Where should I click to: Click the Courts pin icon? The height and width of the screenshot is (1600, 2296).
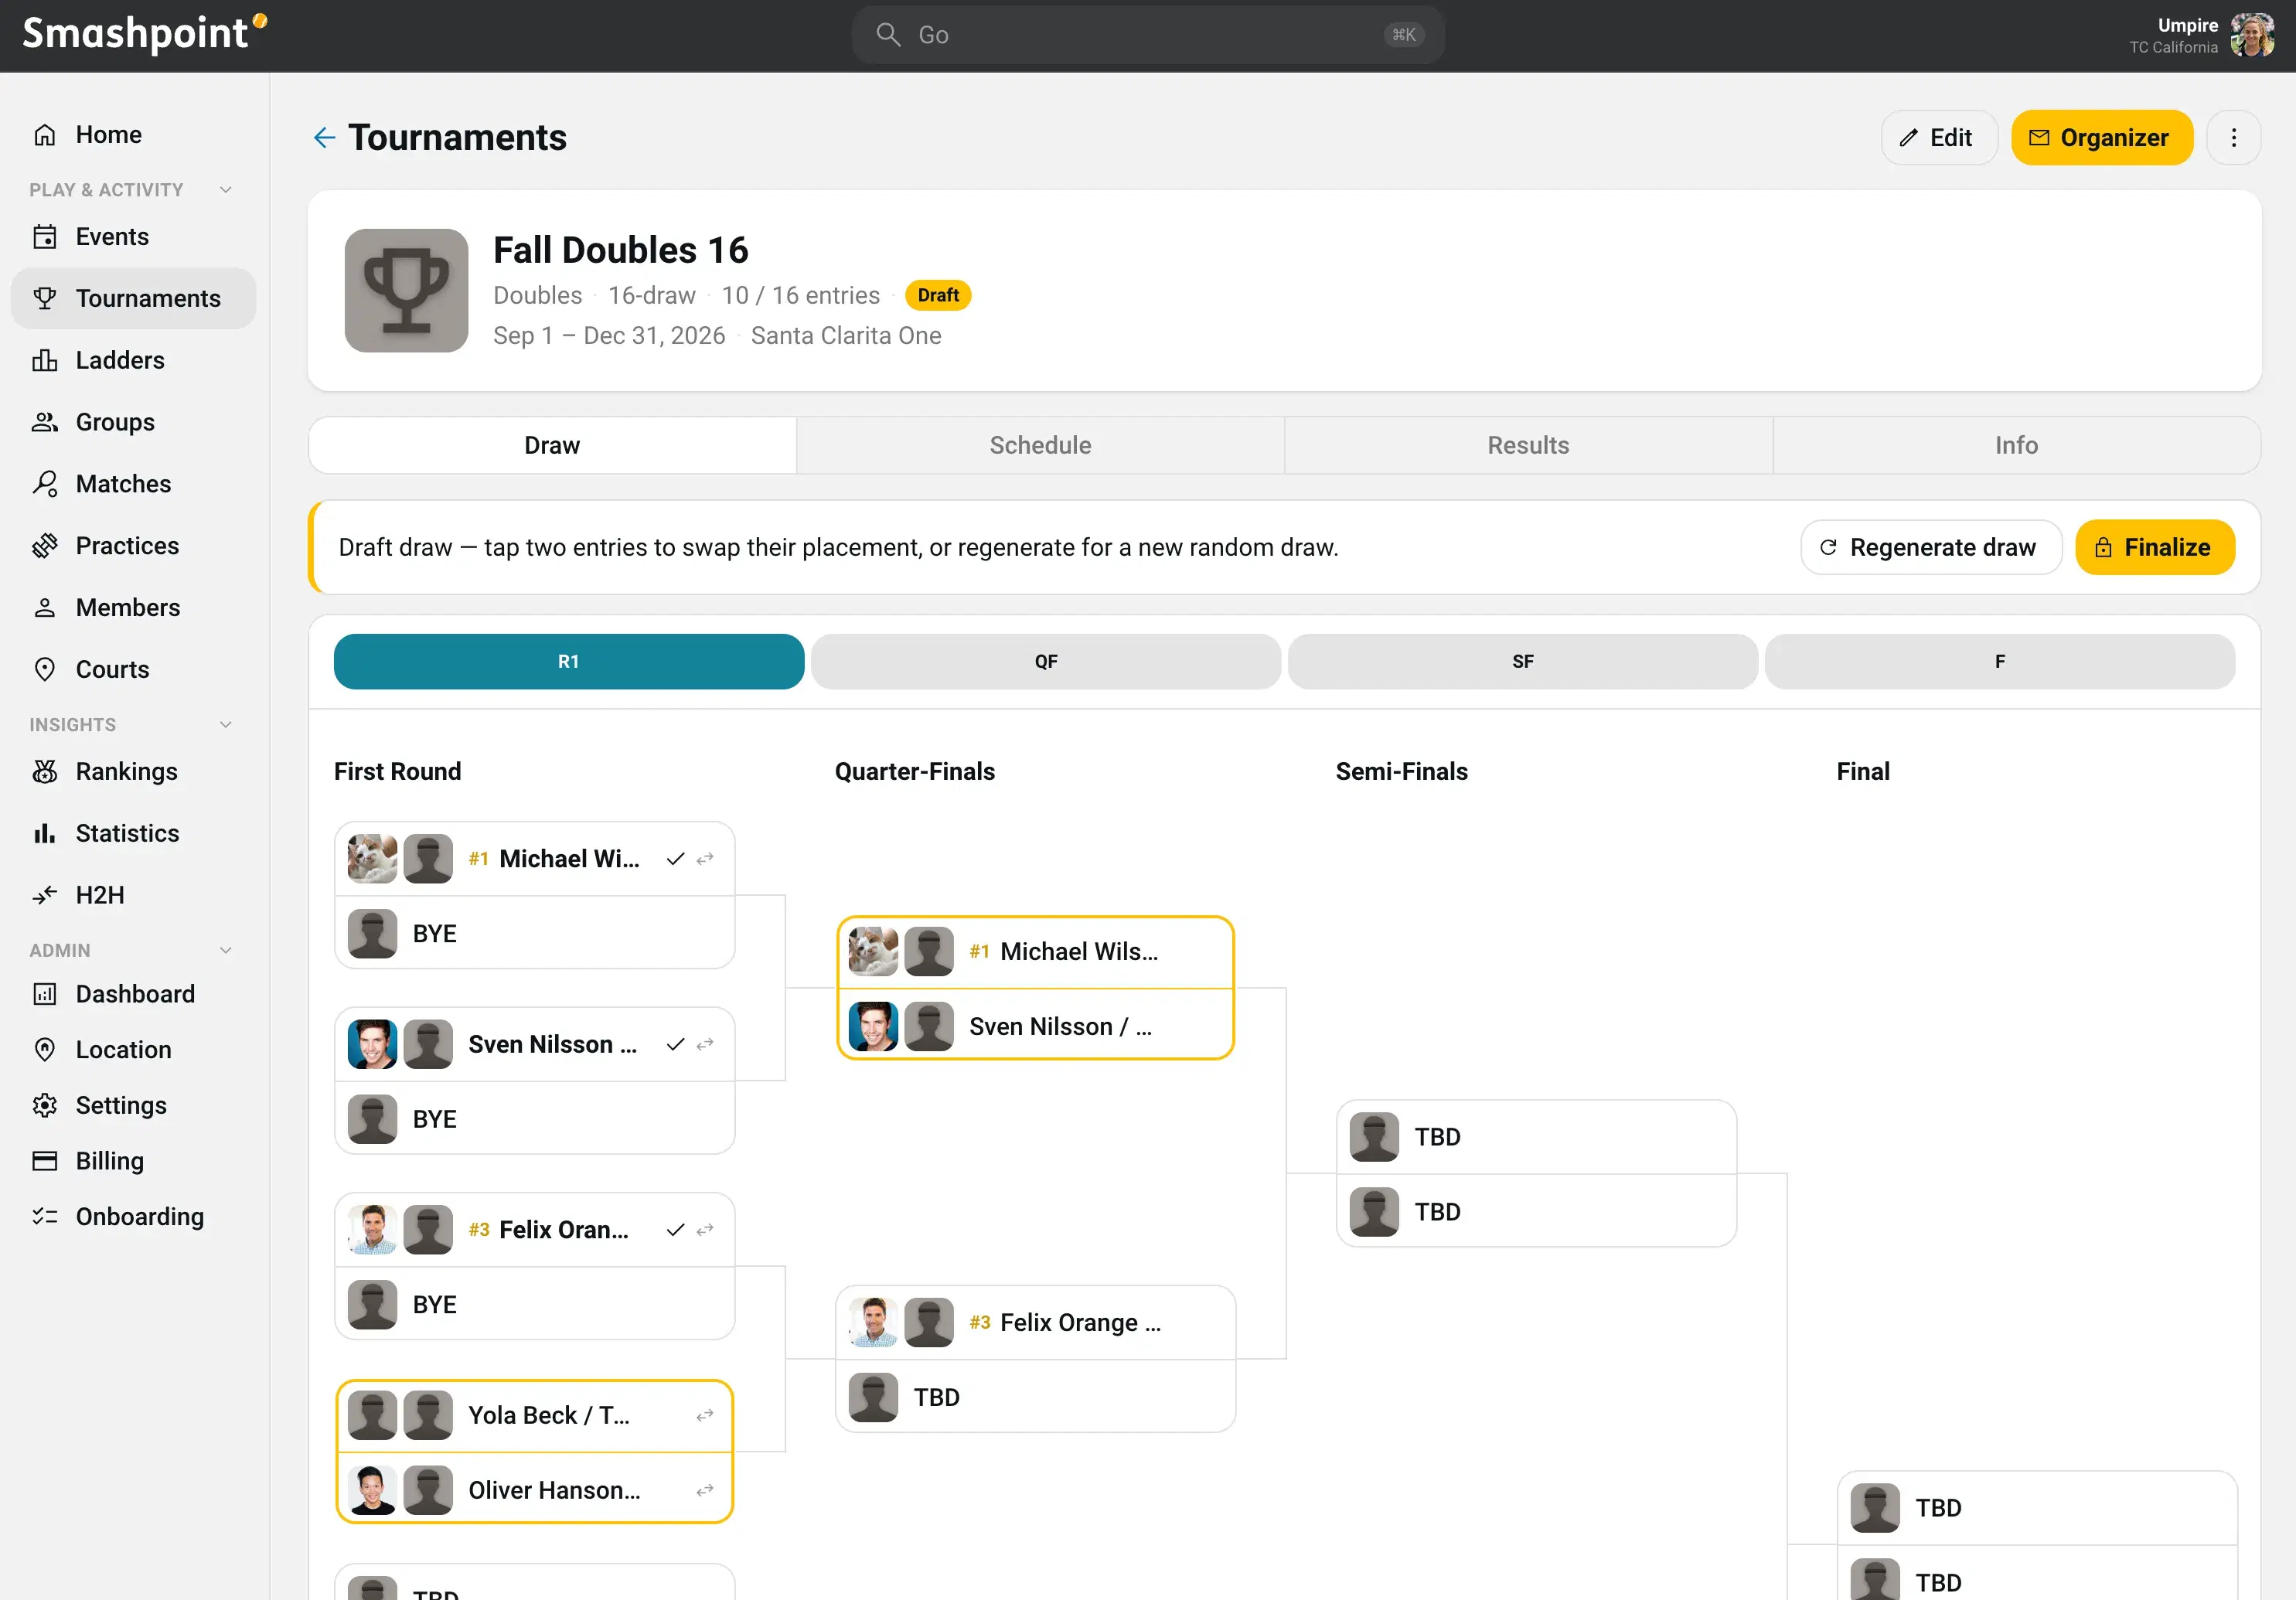click(x=45, y=670)
